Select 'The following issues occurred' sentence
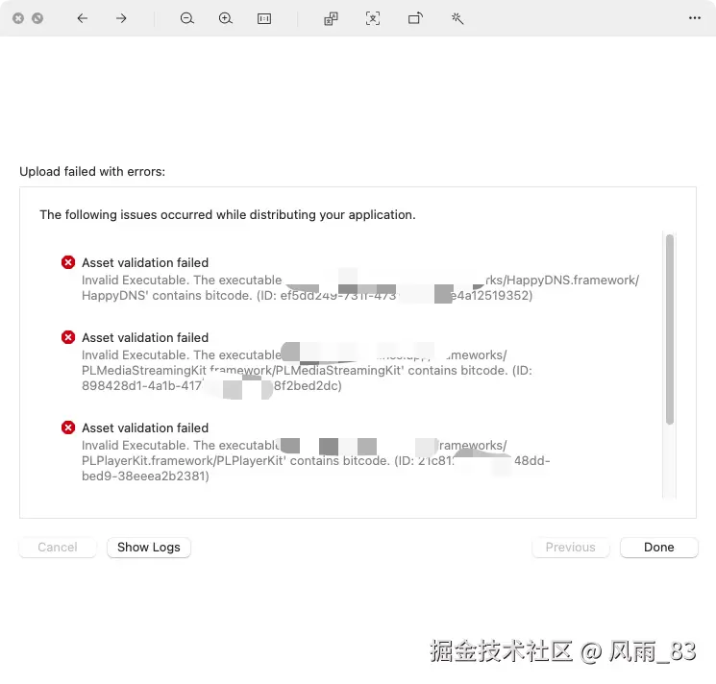The width and height of the screenshot is (716, 684). pos(228,214)
